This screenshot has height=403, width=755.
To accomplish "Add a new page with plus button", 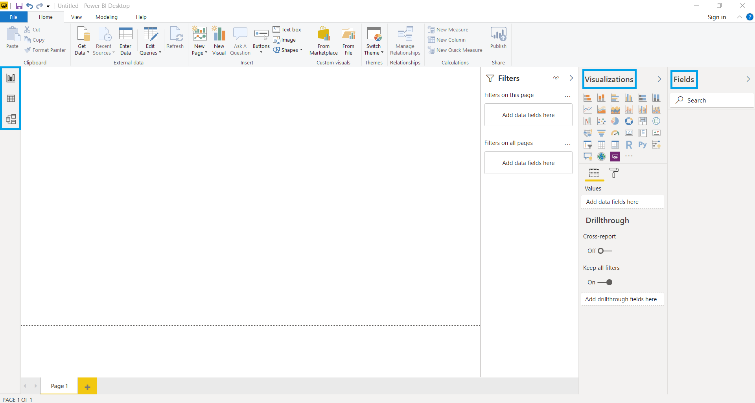I will tap(87, 387).
